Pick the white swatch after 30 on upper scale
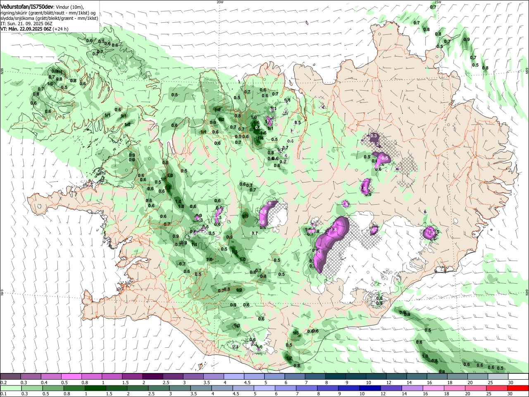529x397 pixels. tap(518, 376)
